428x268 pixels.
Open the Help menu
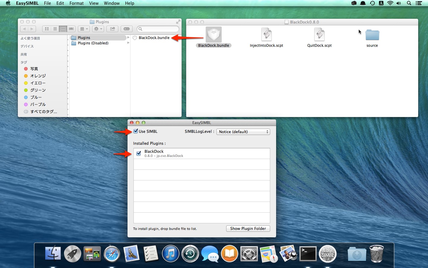pos(130,3)
